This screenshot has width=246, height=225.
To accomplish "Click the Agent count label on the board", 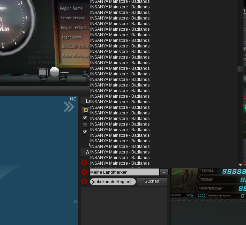I will [x=71, y=37].
